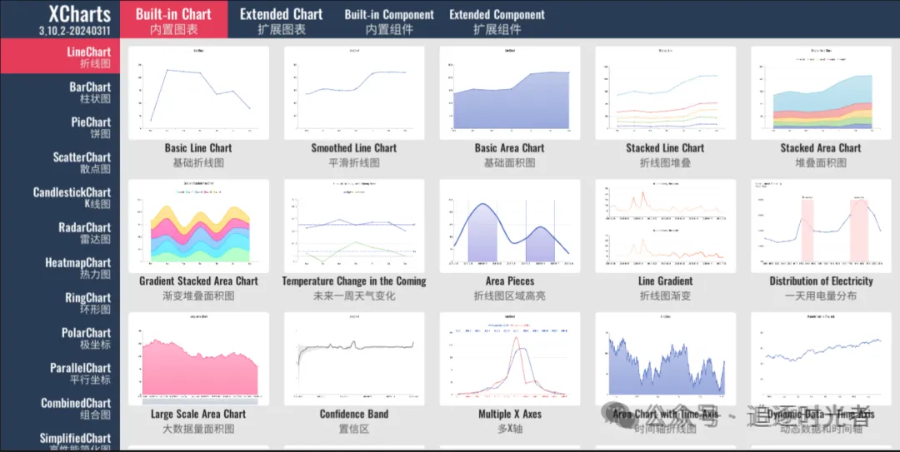Select the Built-in Chart tab
The width and height of the screenshot is (900, 452).
point(174,19)
